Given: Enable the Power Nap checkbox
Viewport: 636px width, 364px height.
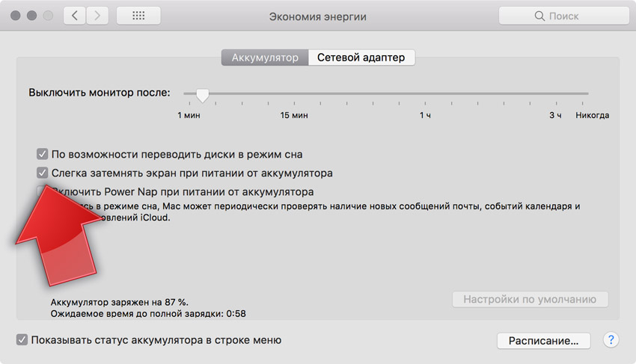Looking at the screenshot, I should pyautogui.click(x=43, y=192).
